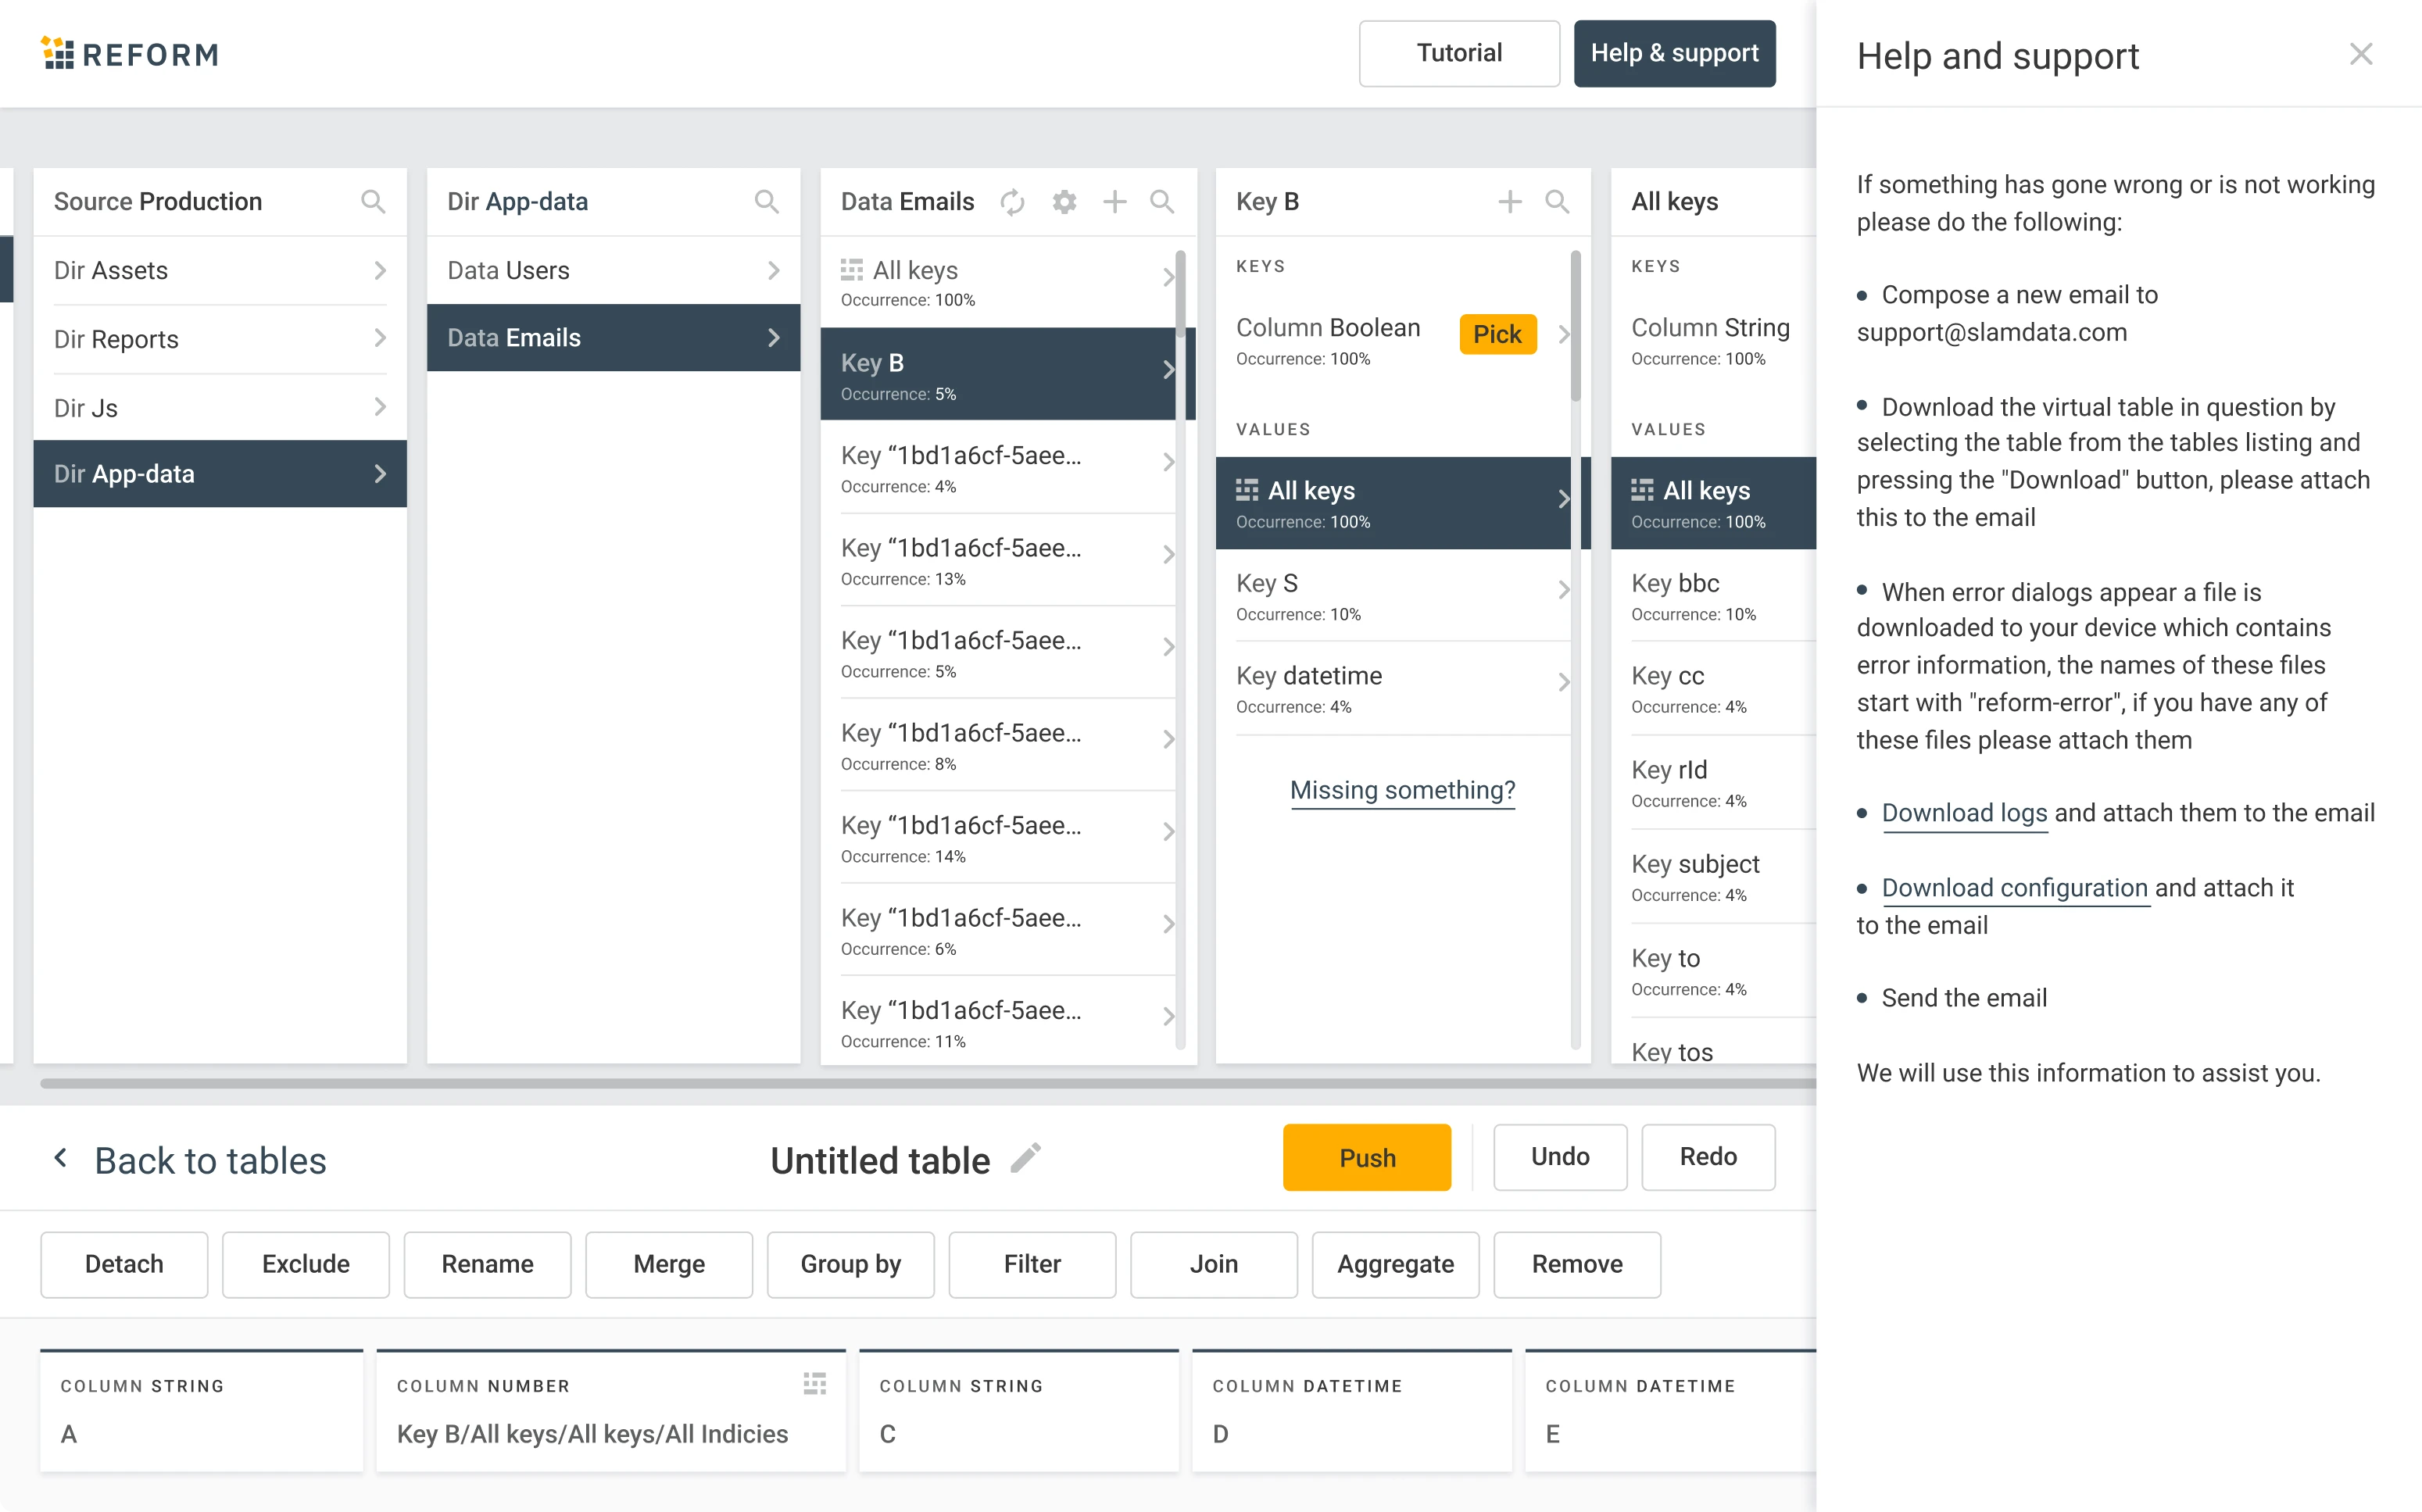Select the Group by operation
Viewport: 2422px width, 1512px height.
(850, 1264)
